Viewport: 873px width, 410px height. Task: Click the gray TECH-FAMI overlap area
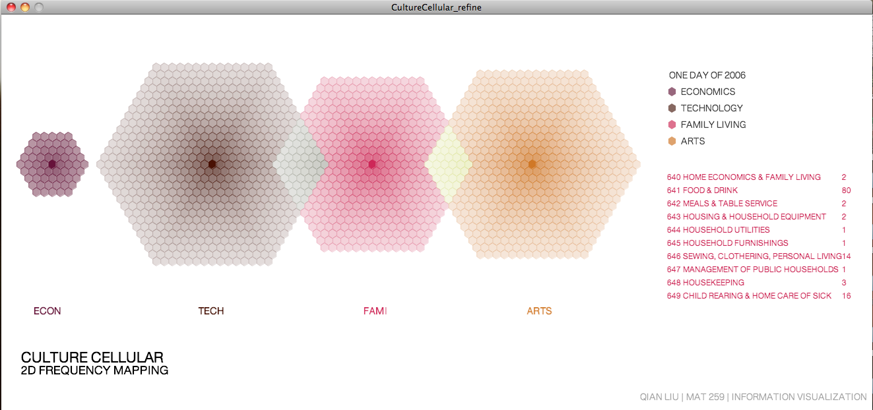point(300,164)
